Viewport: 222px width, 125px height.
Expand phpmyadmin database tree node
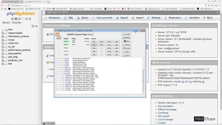coord(3,53)
